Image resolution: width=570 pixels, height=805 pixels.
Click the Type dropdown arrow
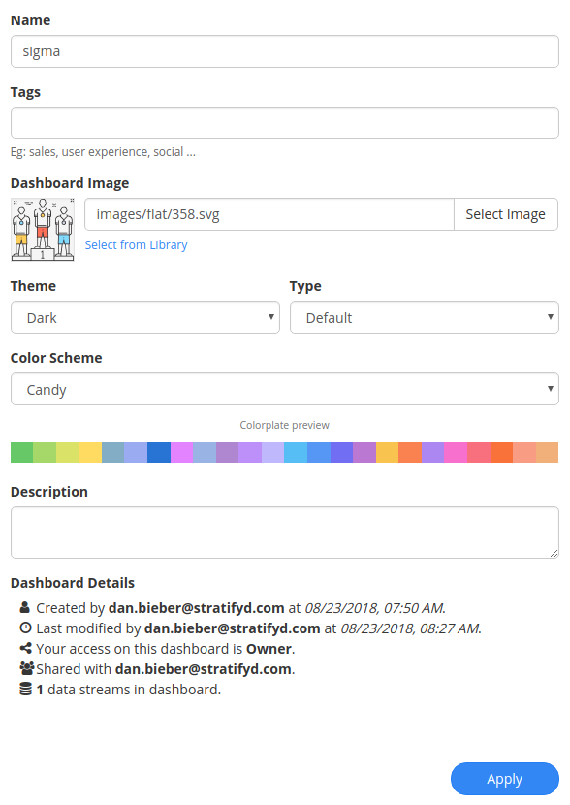[550, 317]
